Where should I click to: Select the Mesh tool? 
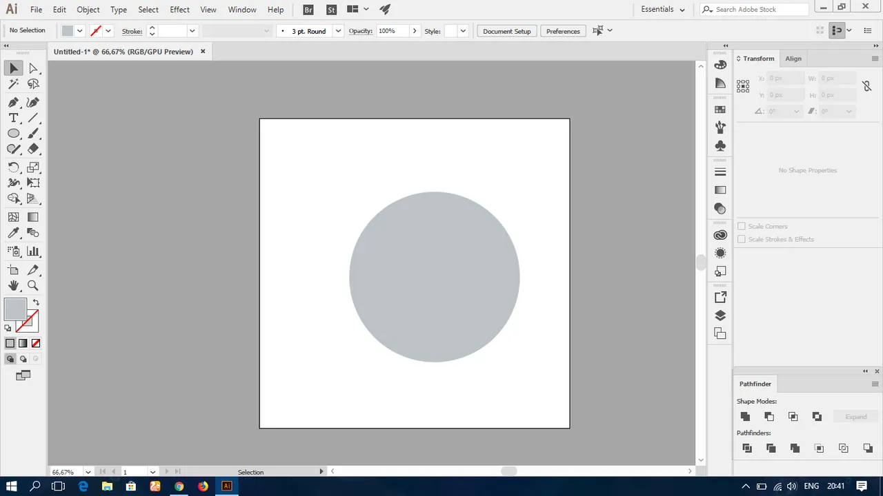click(x=13, y=217)
